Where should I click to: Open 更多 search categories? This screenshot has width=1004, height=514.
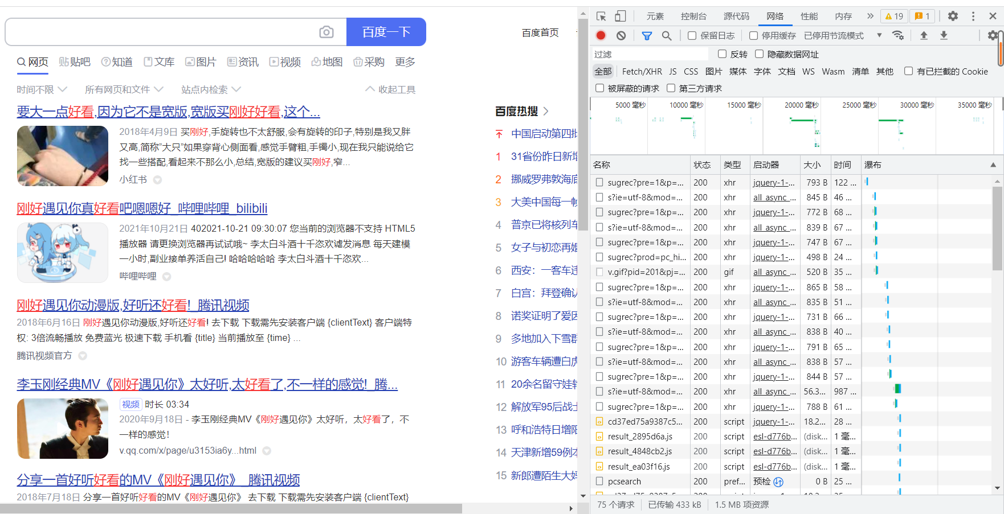[405, 61]
